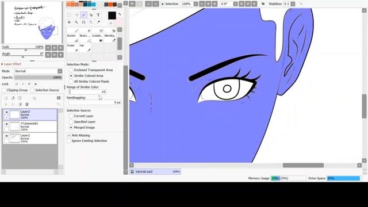368x207 pixels.
Task: Adjust Range of Similar Color slider
Action: [87, 92]
